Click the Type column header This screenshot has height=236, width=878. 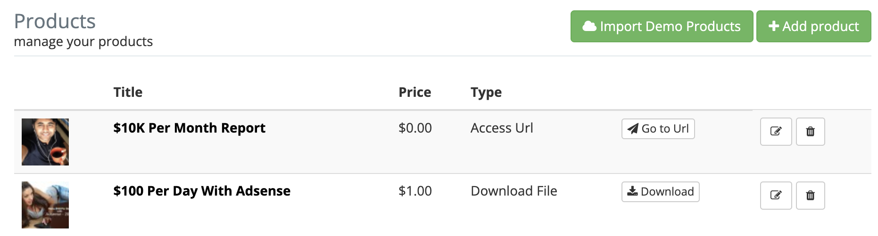point(486,92)
